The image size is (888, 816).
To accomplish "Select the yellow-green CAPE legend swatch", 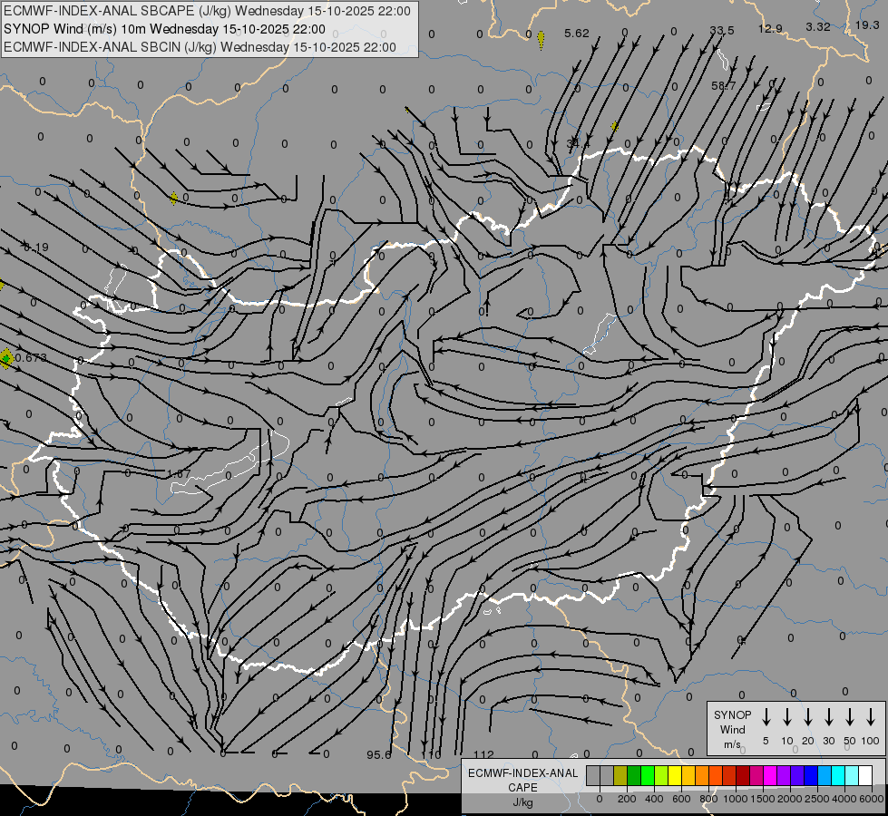I will 661,775.
